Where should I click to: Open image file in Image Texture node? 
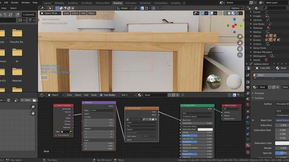pyautogui.click(x=153, y=119)
